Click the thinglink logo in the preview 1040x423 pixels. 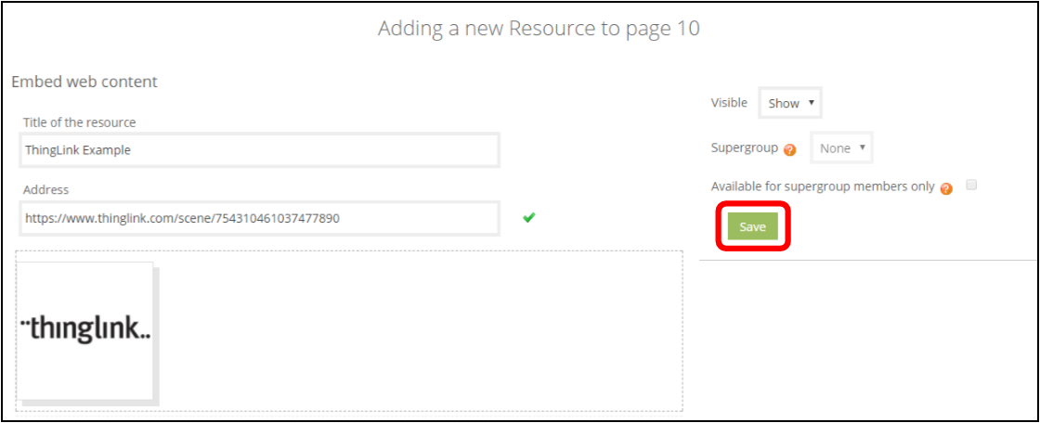85,329
